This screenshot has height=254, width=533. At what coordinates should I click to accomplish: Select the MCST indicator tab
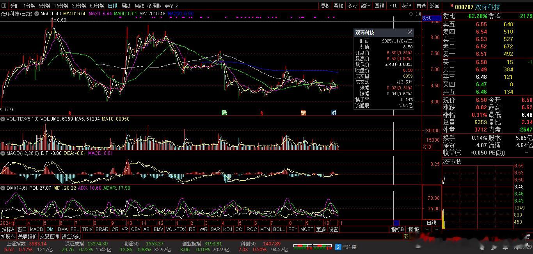click(x=307, y=229)
